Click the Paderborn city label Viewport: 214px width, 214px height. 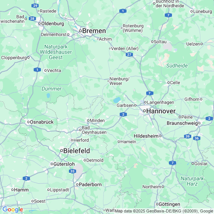coord(90,184)
